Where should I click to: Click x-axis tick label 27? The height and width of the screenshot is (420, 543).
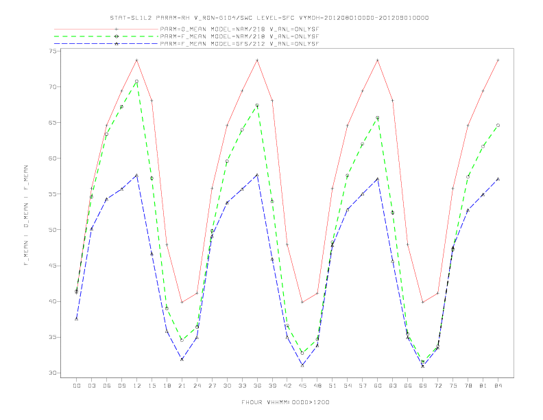click(x=212, y=386)
